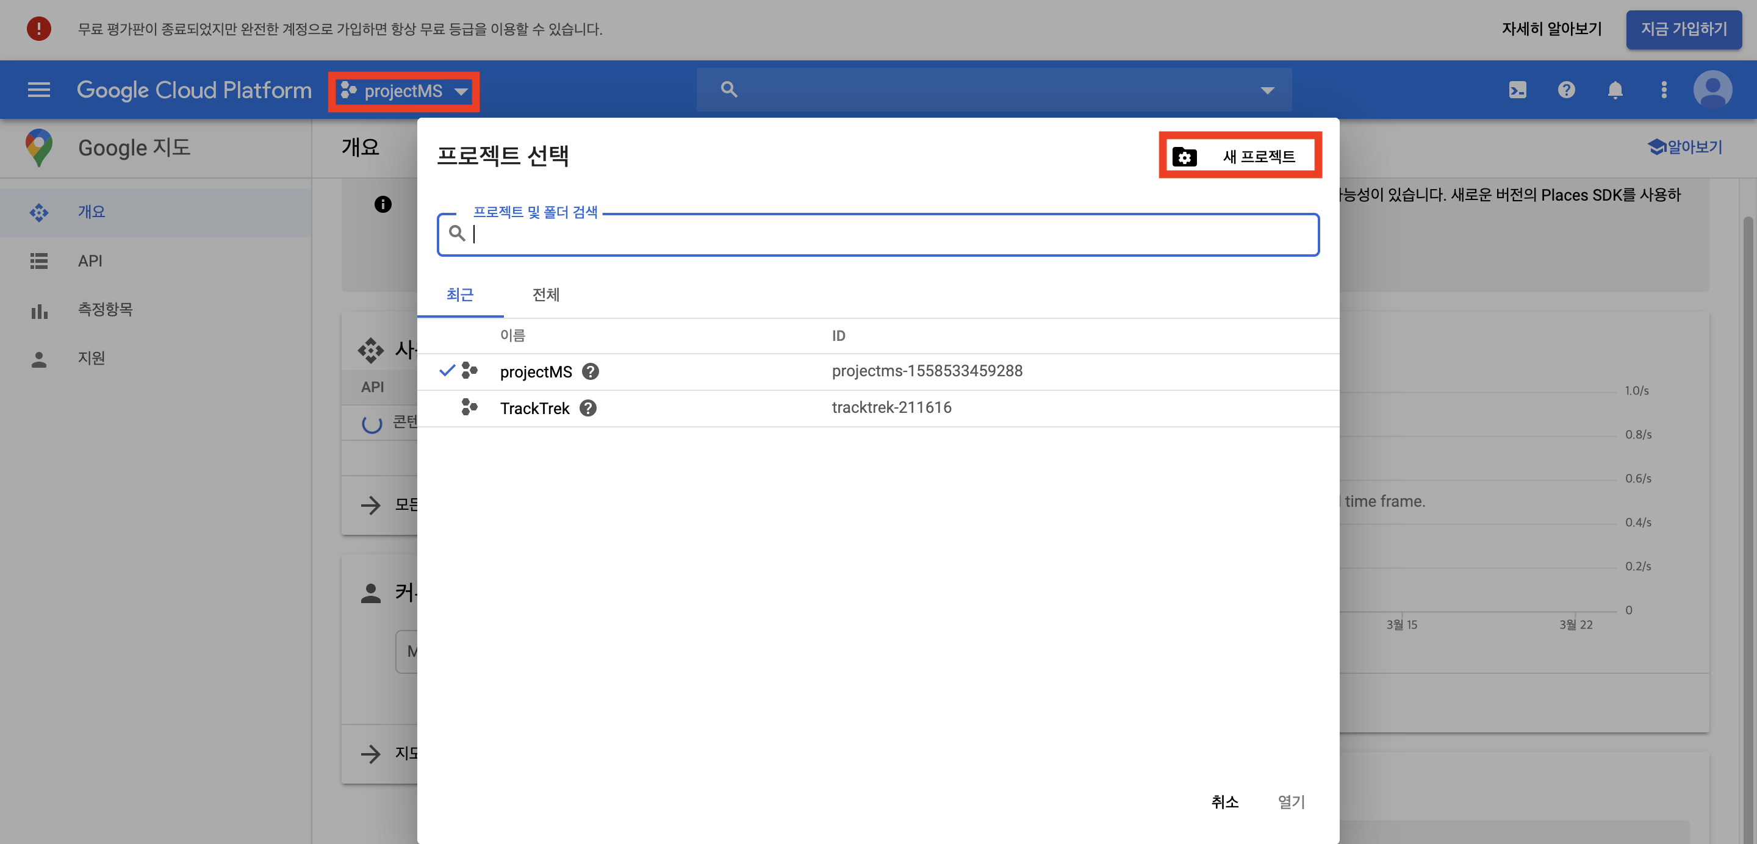This screenshot has width=1757, height=844.
Task: Switch to the 전체 tab
Action: pyautogui.click(x=545, y=295)
